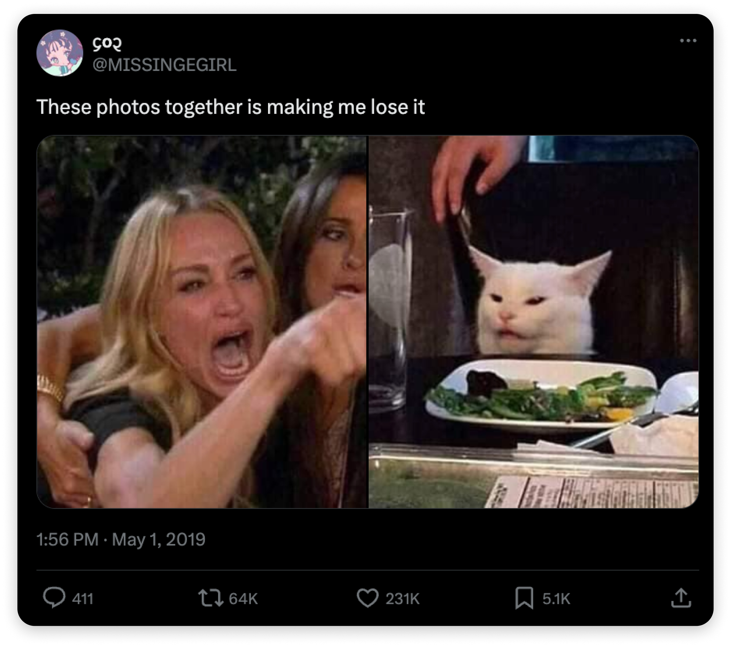
Task: Retweet using the repost arrows icon
Action: pos(211,598)
